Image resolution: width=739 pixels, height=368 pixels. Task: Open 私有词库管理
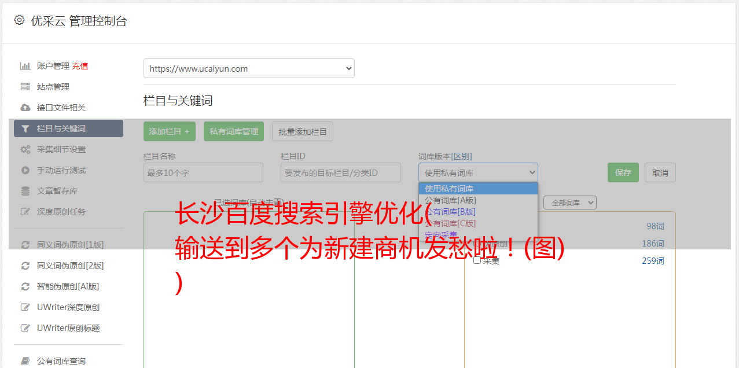(x=234, y=131)
